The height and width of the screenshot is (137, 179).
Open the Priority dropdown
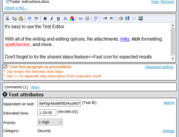click(50, 122)
